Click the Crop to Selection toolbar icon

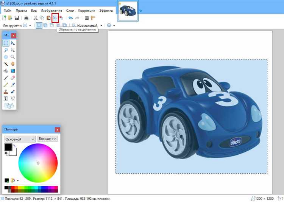click(55, 18)
